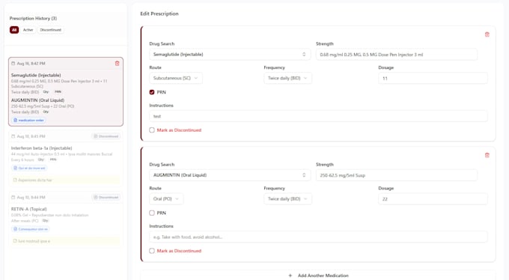Click the Prescription History (3) heading

coord(33,18)
